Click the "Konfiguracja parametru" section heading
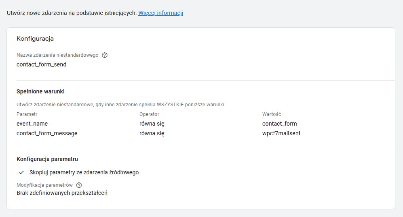 [47, 159]
